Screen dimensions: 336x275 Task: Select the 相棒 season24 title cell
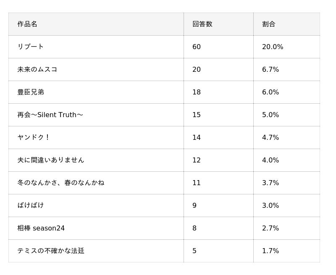pyautogui.click(x=41, y=228)
